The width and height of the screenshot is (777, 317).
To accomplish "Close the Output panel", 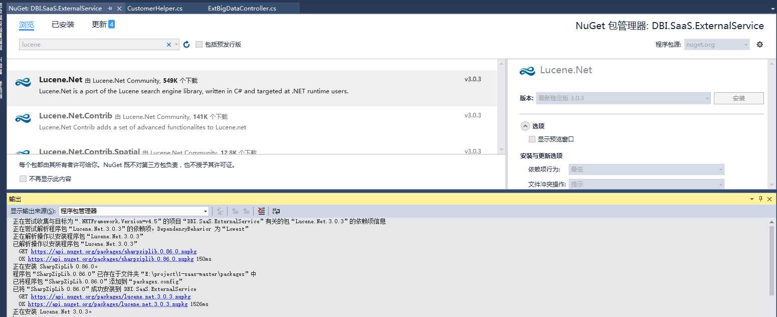I will point(770,199).
